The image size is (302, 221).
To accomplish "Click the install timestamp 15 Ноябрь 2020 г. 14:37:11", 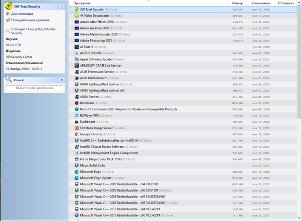I will (24, 69).
